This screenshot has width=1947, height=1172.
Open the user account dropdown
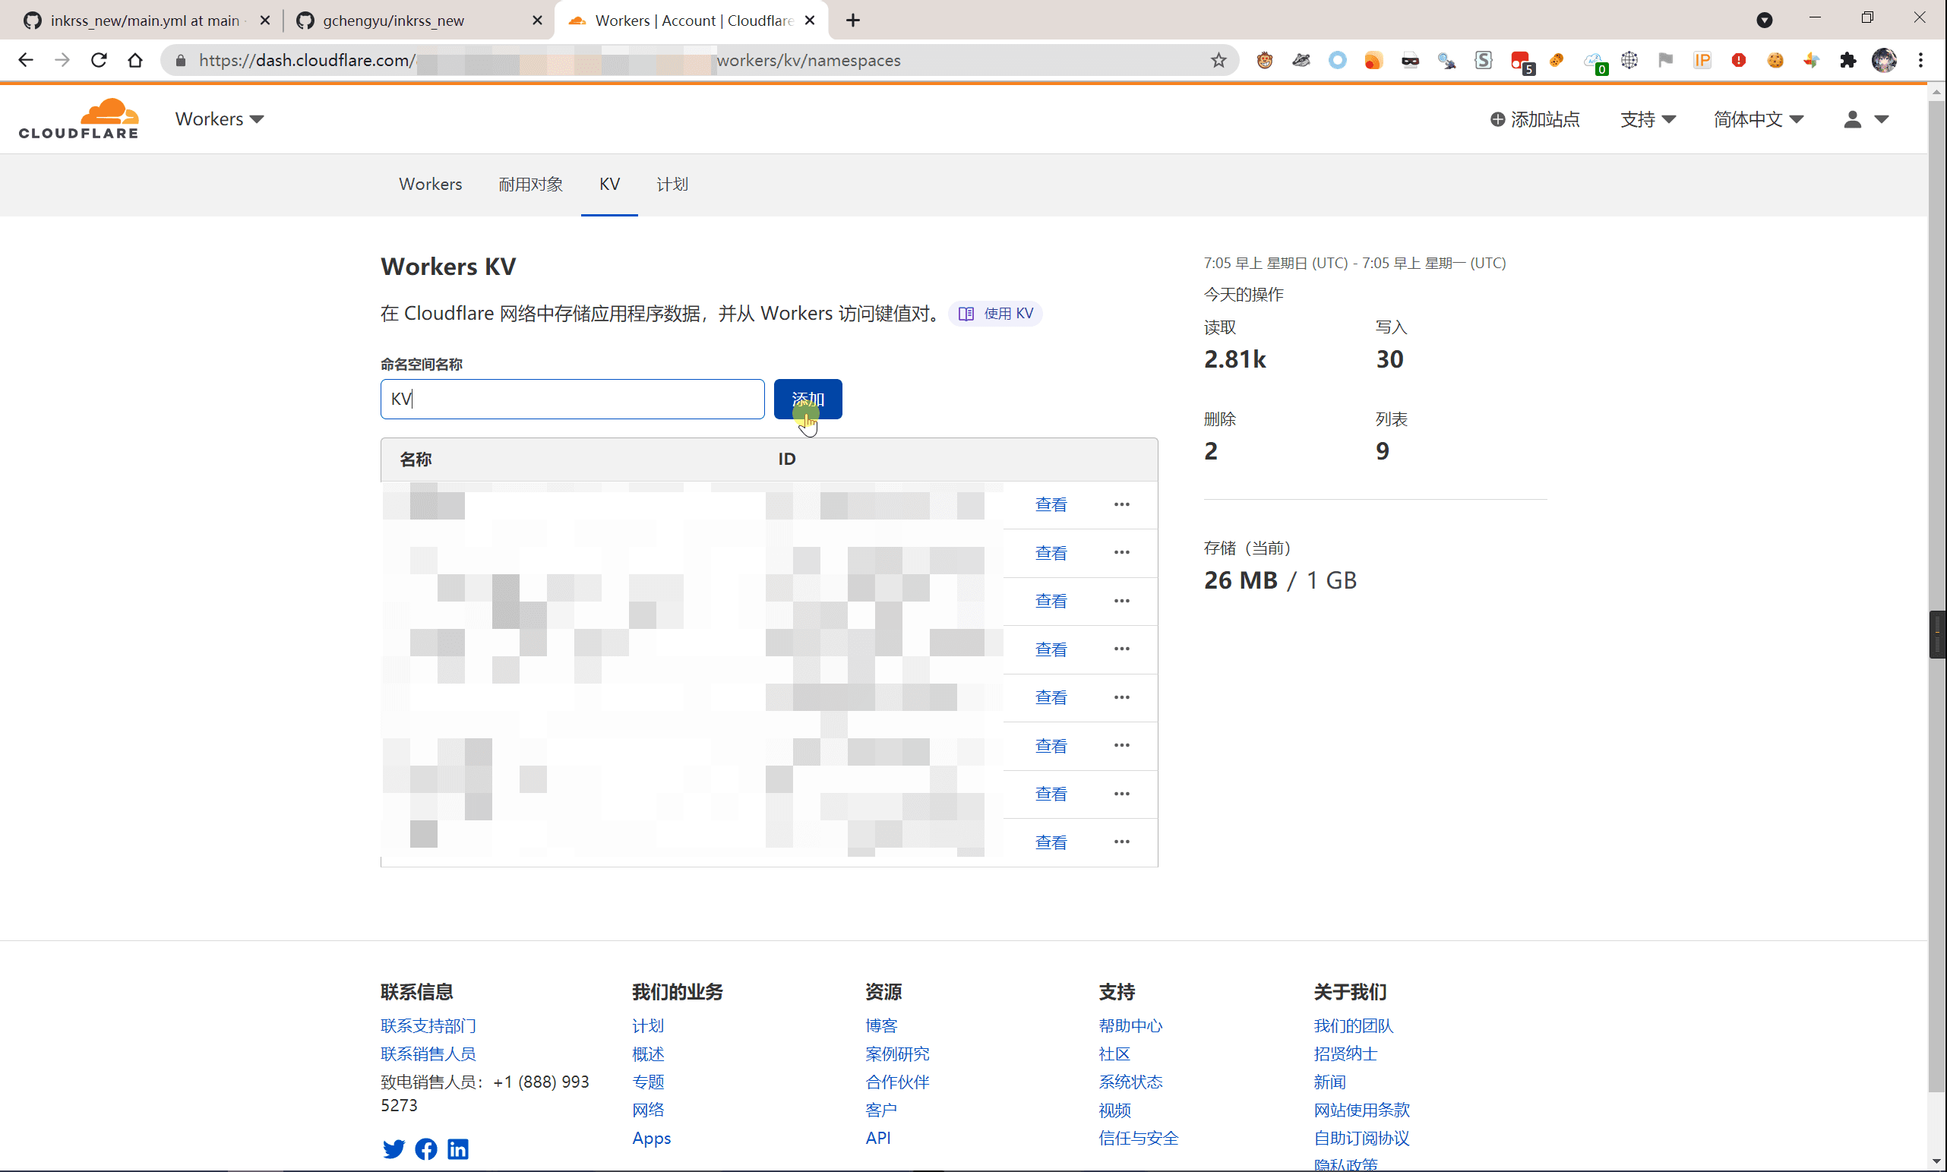click(1866, 118)
